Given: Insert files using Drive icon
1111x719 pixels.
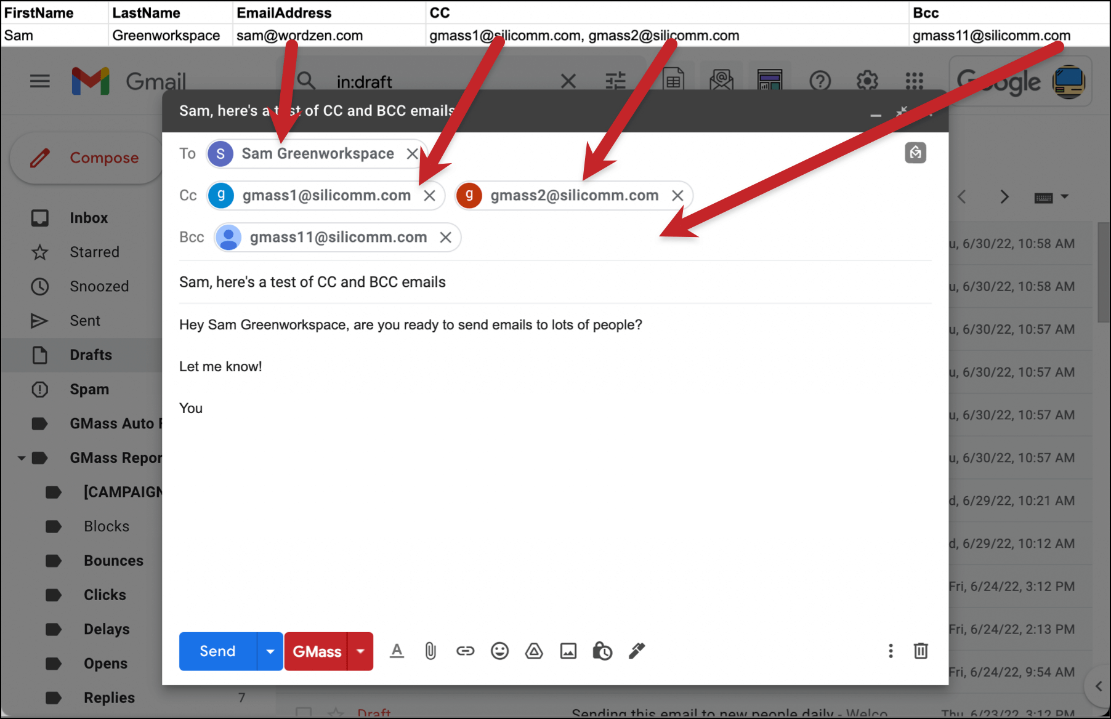Looking at the screenshot, I should click(x=534, y=651).
